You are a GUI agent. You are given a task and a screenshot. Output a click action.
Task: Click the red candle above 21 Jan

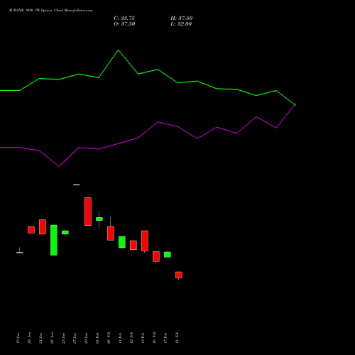43,226
